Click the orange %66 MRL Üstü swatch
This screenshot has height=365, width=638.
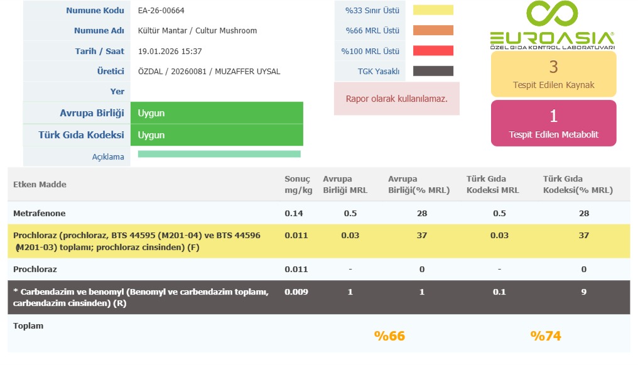pos(433,30)
